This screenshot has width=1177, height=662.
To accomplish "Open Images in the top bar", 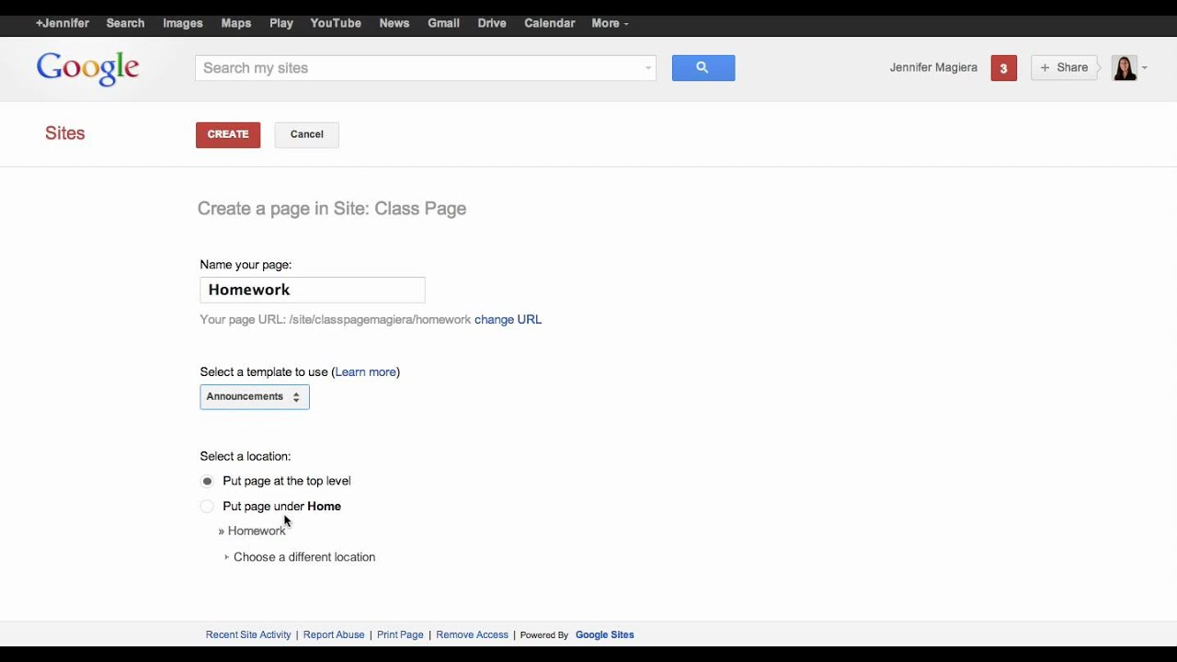I will 183,23.
